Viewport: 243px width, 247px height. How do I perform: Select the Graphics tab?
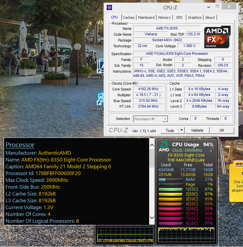coord(195,18)
